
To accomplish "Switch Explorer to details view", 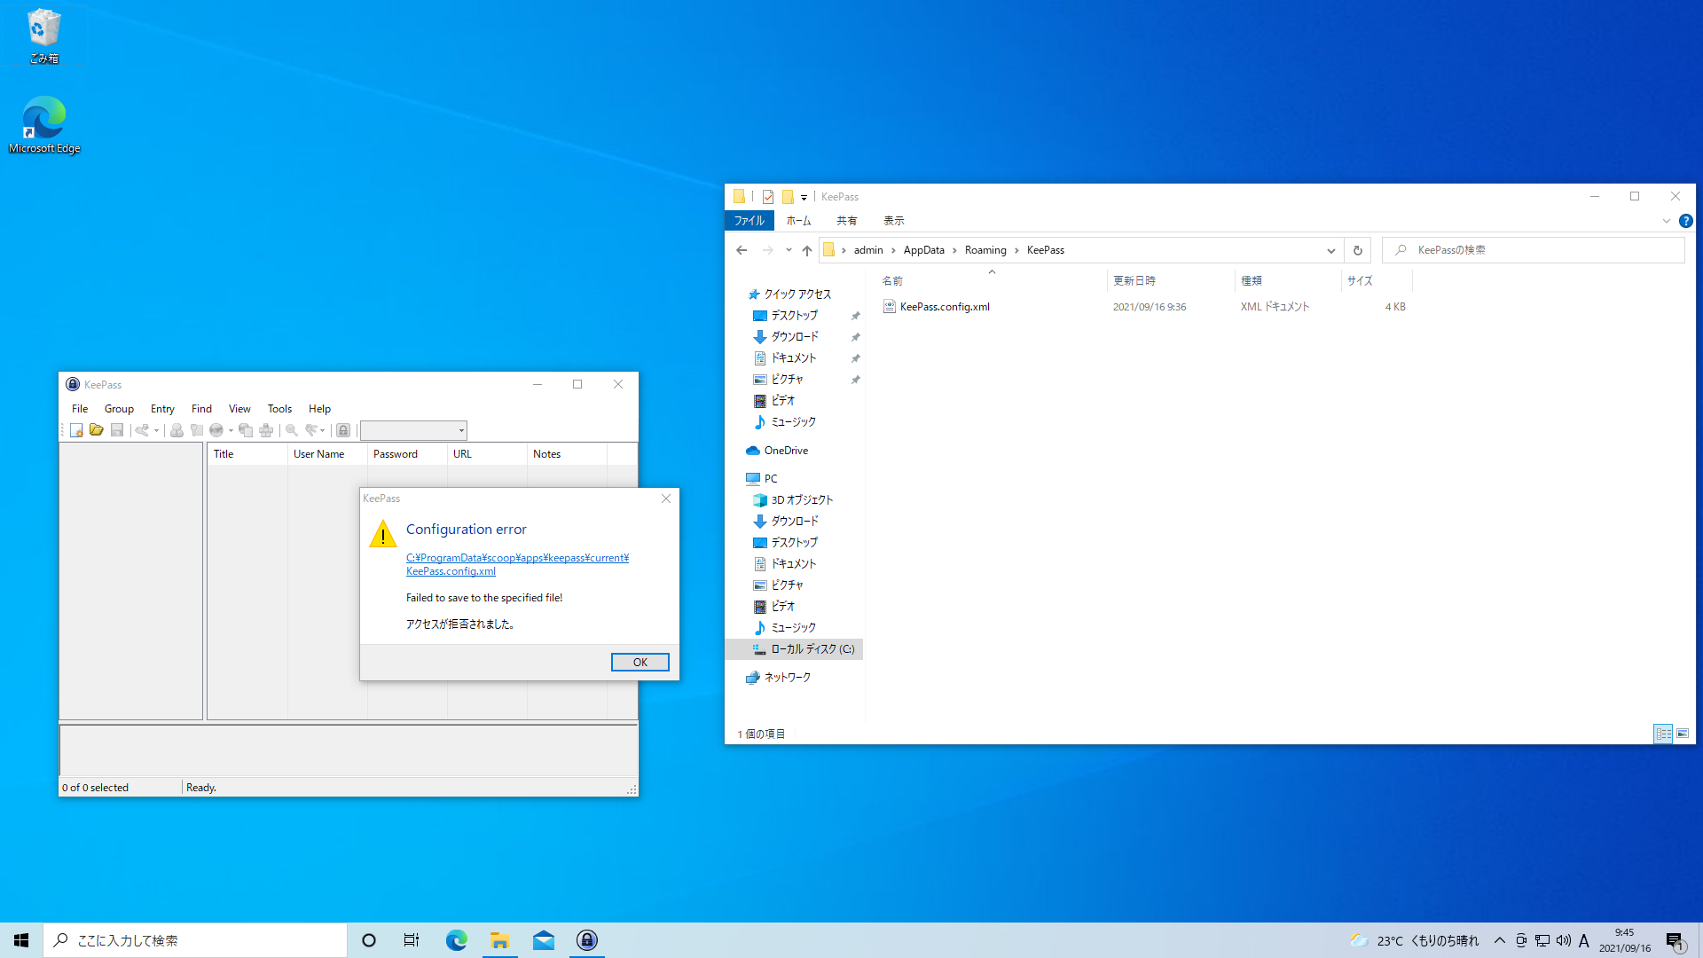I will coord(1663,734).
